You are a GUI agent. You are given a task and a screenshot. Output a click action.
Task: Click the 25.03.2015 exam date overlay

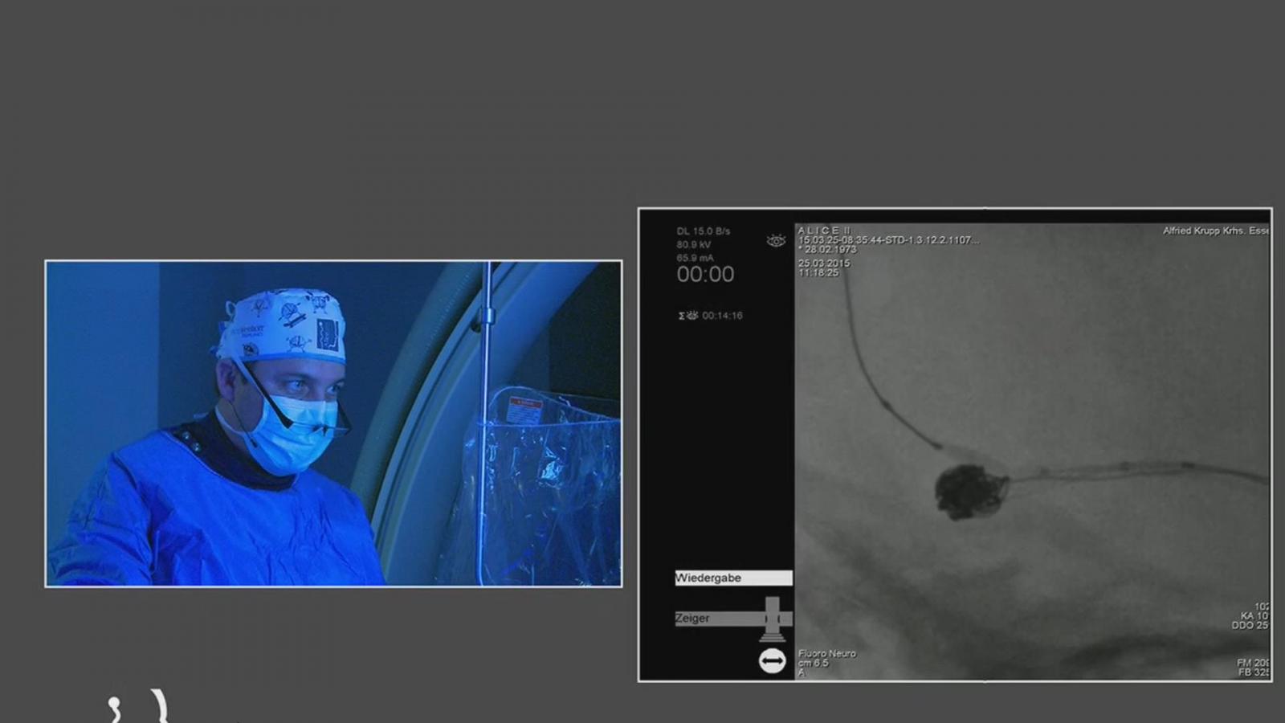(824, 263)
